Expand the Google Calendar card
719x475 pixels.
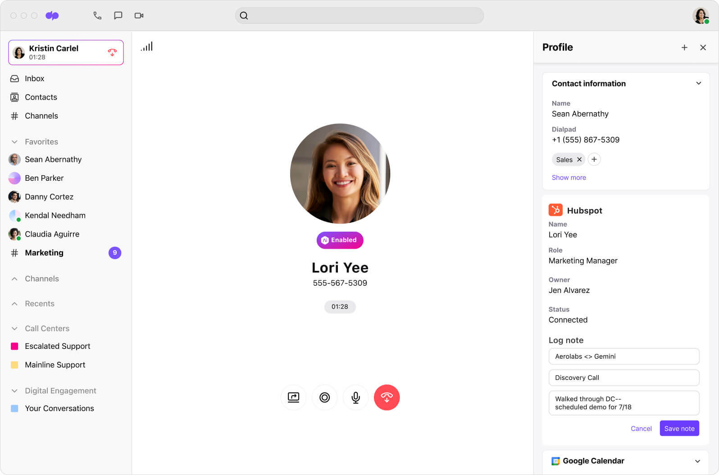(x=697, y=461)
